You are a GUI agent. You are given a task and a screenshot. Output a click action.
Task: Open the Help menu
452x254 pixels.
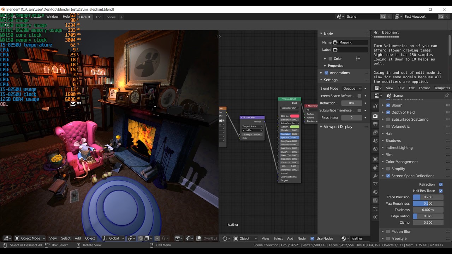tap(66, 17)
